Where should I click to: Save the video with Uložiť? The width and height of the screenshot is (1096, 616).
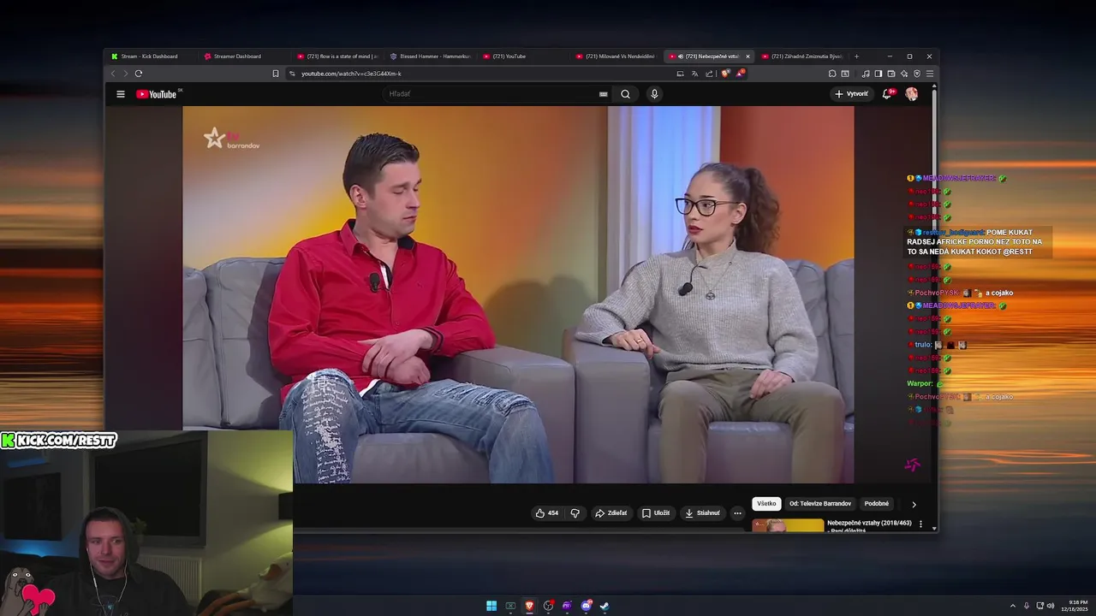tap(656, 513)
